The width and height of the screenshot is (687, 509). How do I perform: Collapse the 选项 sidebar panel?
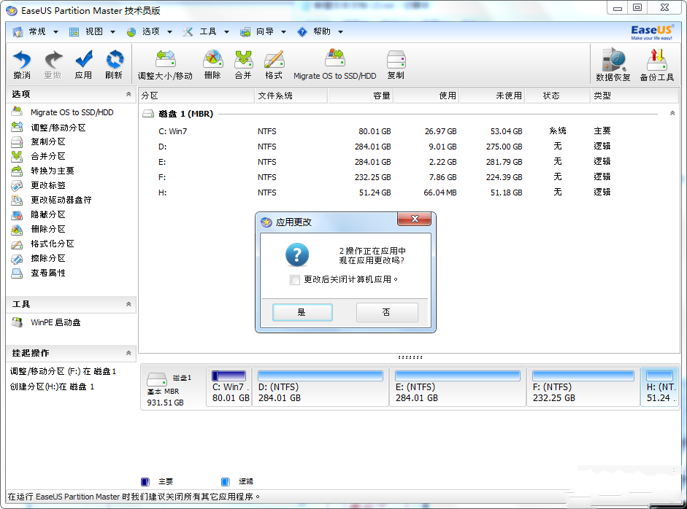point(128,94)
